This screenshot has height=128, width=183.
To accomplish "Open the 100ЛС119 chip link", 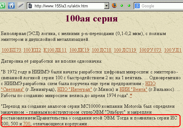I will (125, 50).
